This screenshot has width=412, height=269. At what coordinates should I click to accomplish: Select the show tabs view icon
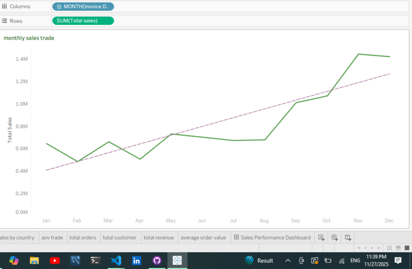coord(407,248)
